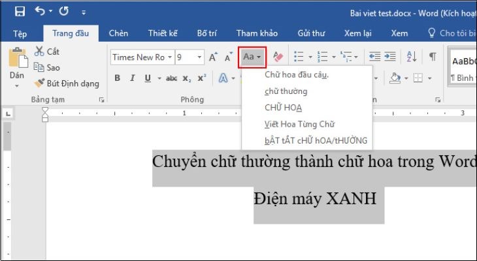Open shading color dropdown arrow
Screen dimensions: 477x261
[x=406, y=79]
